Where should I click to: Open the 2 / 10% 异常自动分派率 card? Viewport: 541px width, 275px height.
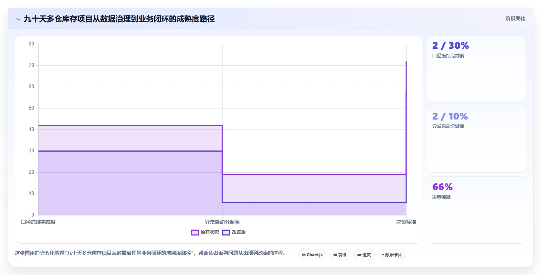[476, 139]
